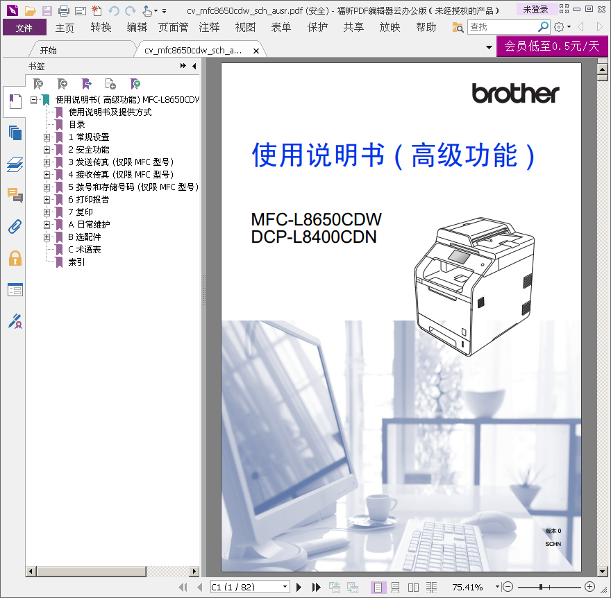Click the delete bookmark icon

(x=38, y=84)
